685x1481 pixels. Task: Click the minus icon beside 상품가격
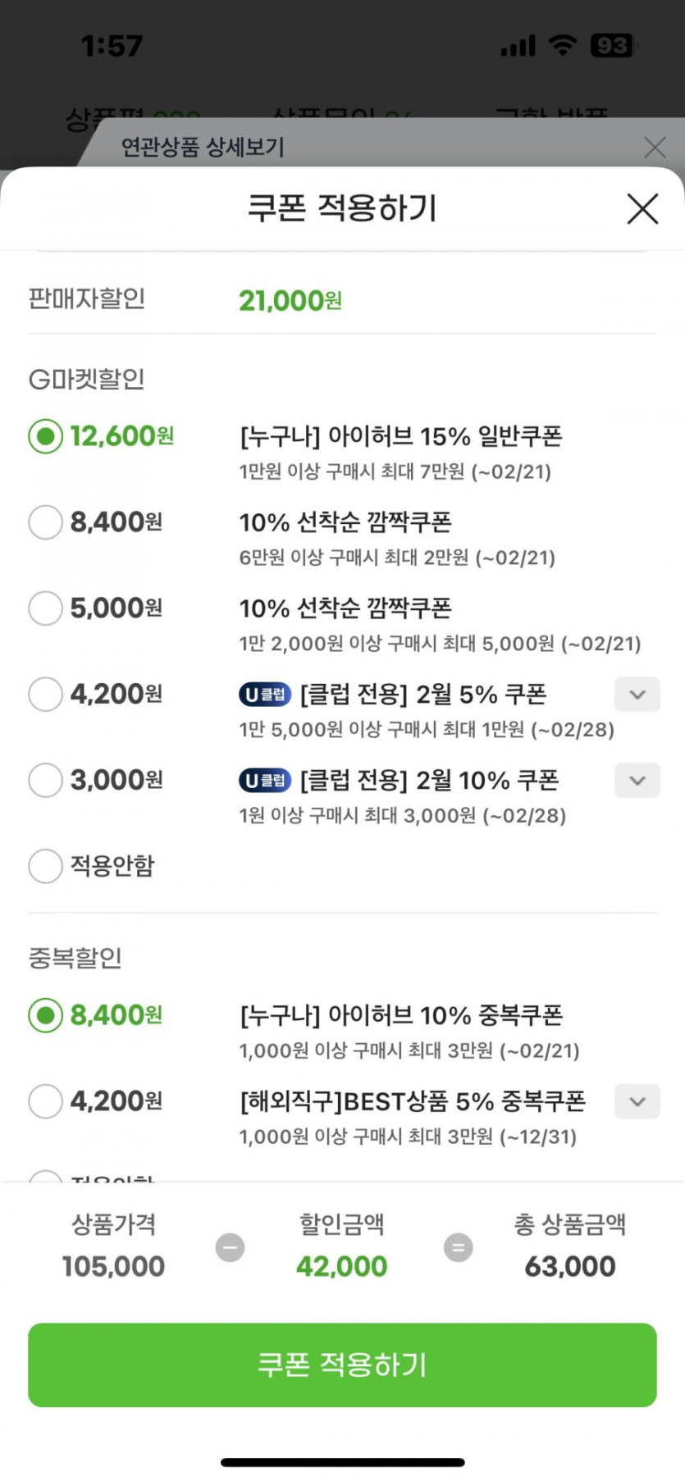(230, 1247)
